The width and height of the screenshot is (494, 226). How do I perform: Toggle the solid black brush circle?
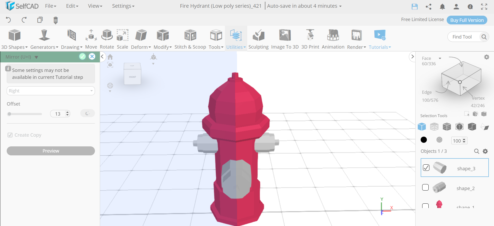424,140
